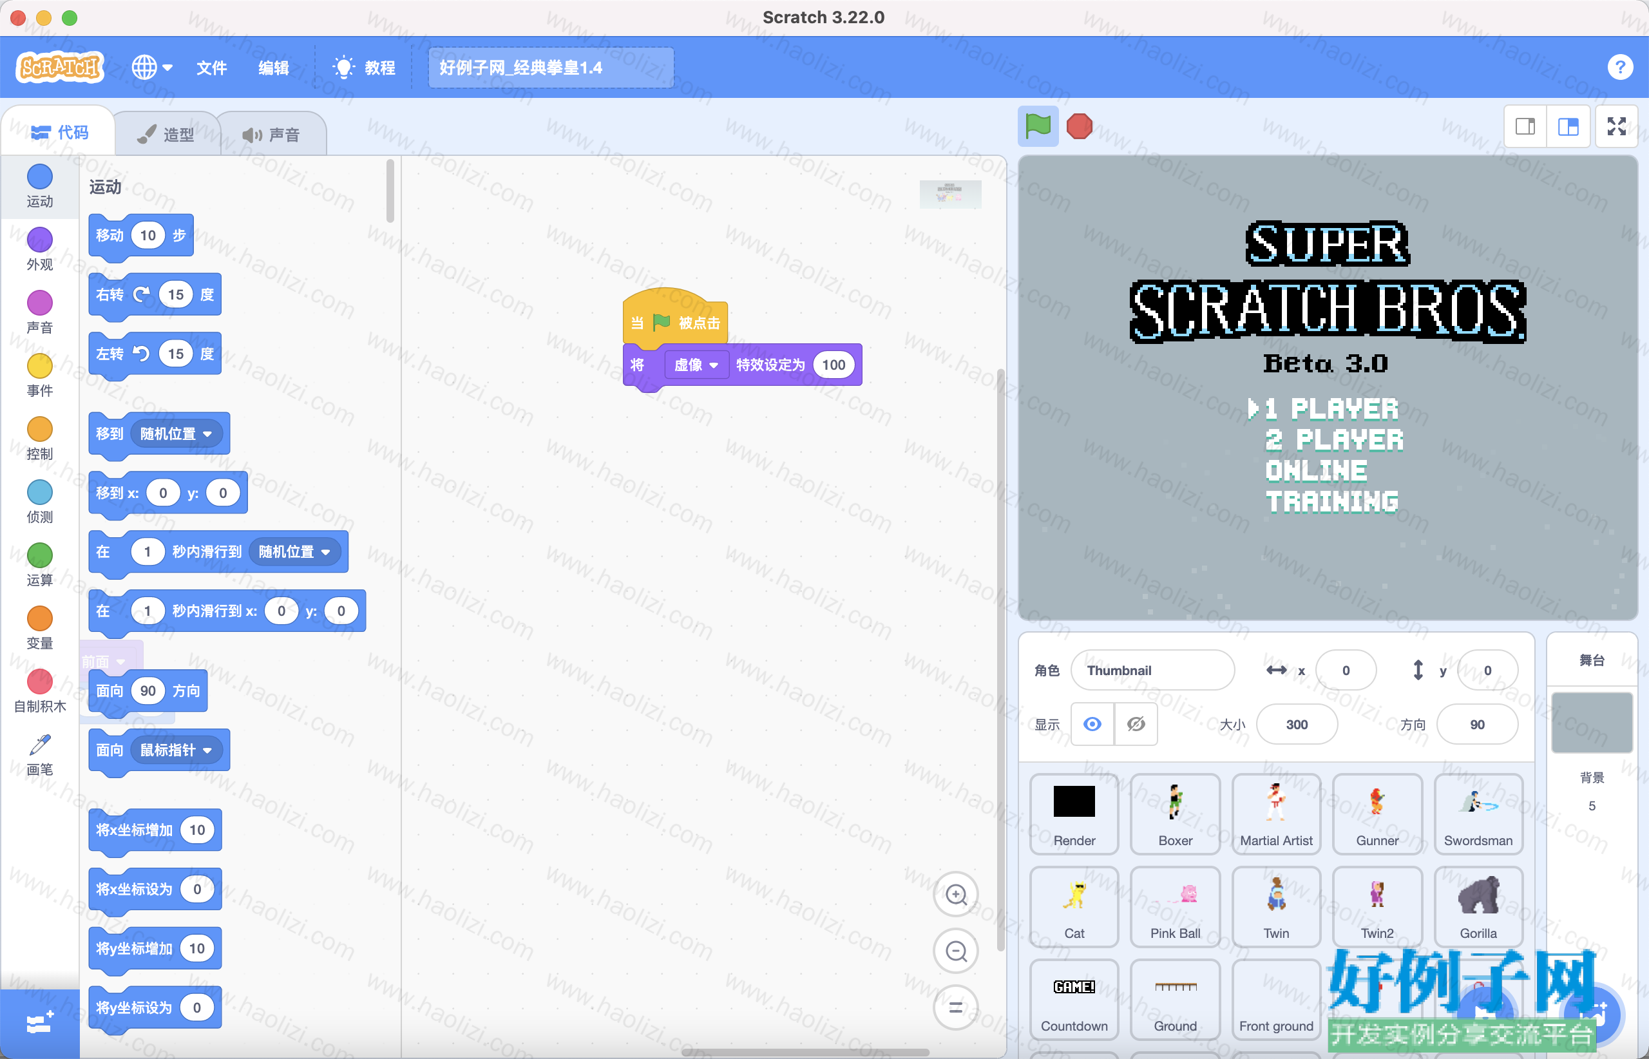Edit the sprite y coordinate field
Screen dimensions: 1649x1059
pyautogui.click(x=1487, y=670)
